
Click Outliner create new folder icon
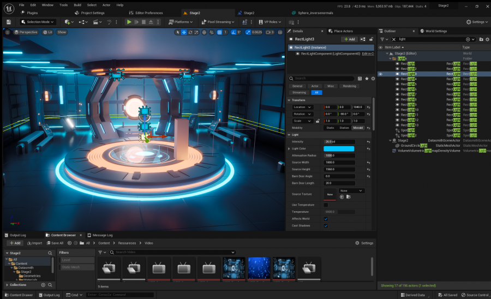pos(481,39)
